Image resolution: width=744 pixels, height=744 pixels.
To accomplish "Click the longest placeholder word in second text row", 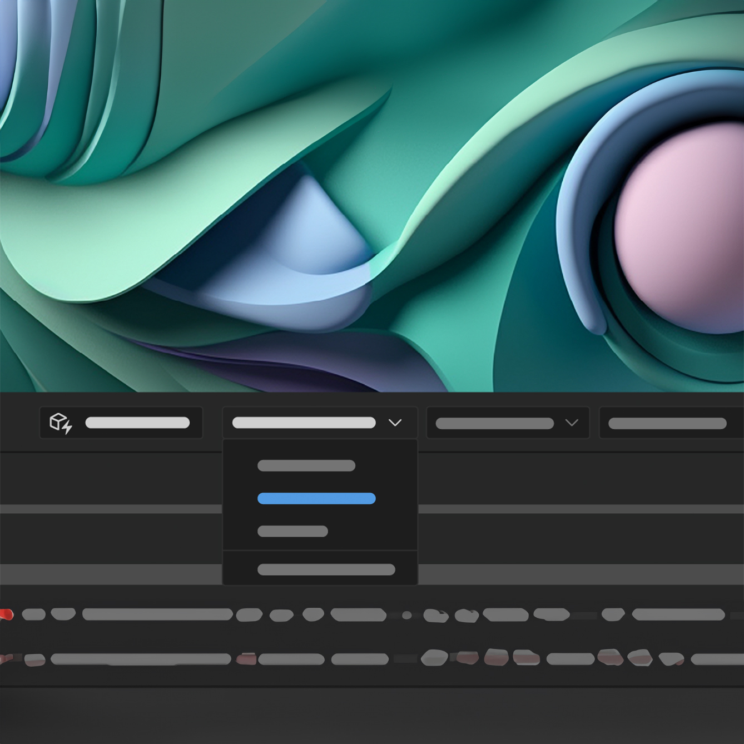I will coord(141,659).
